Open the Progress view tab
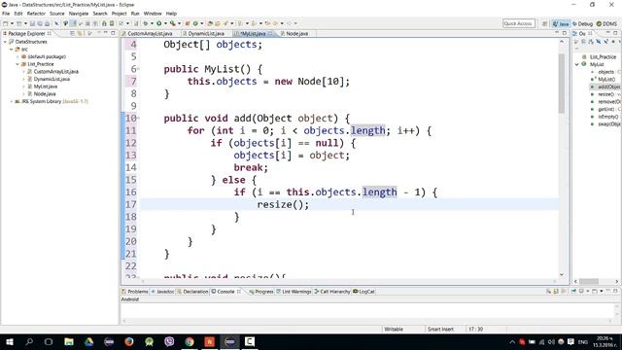Viewport: 622px width, 350px height. tap(261, 292)
